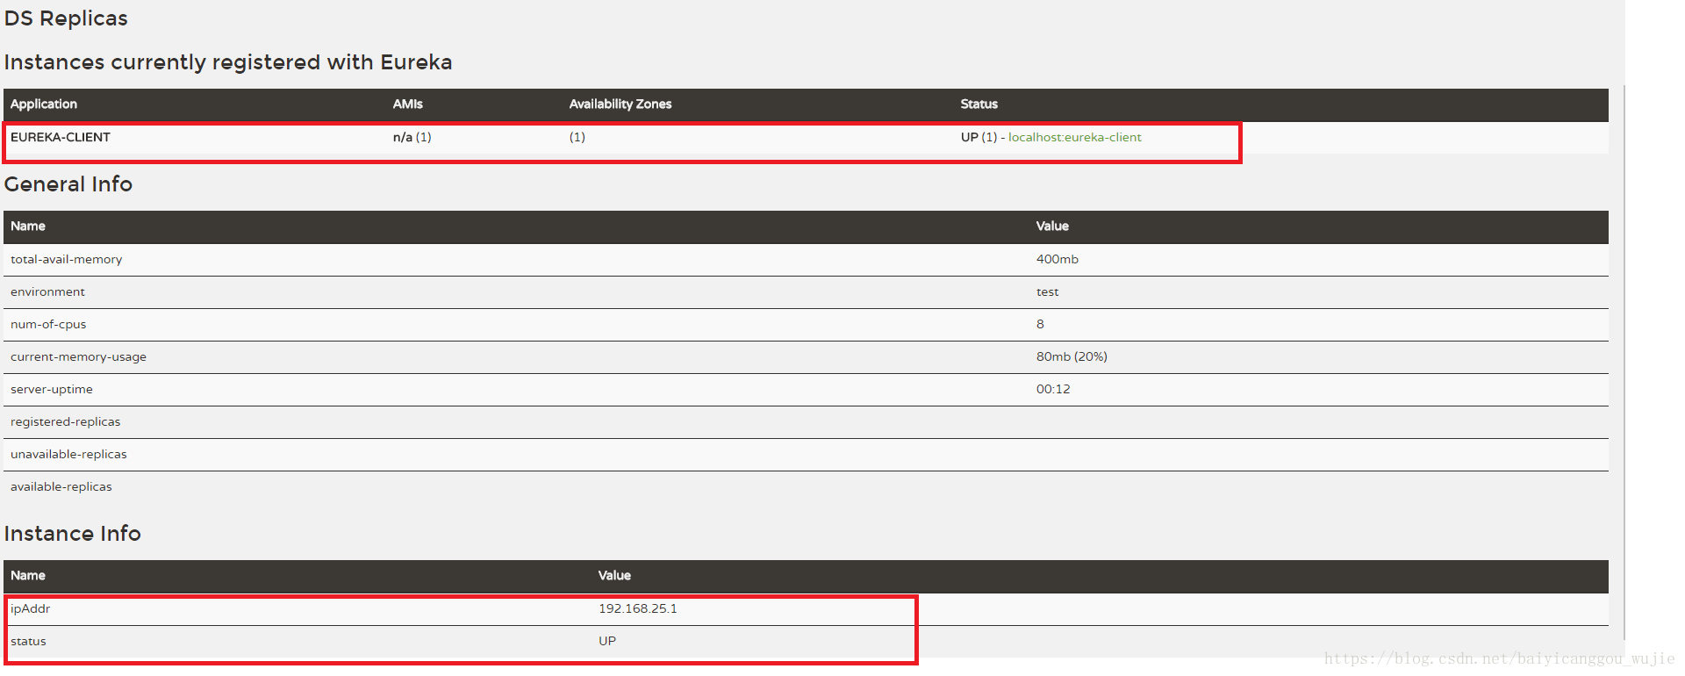Click the 192.168.25.1 IP address value
This screenshot has width=1685, height=676.
[638, 608]
